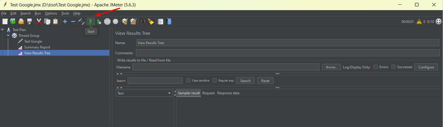Open the Help question mark icon
This screenshot has height=127, width=443.
pos(169,21)
